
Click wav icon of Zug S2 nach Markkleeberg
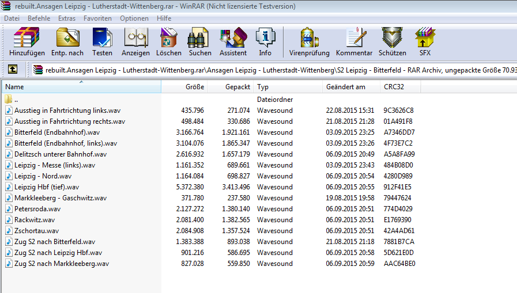pos(9,264)
